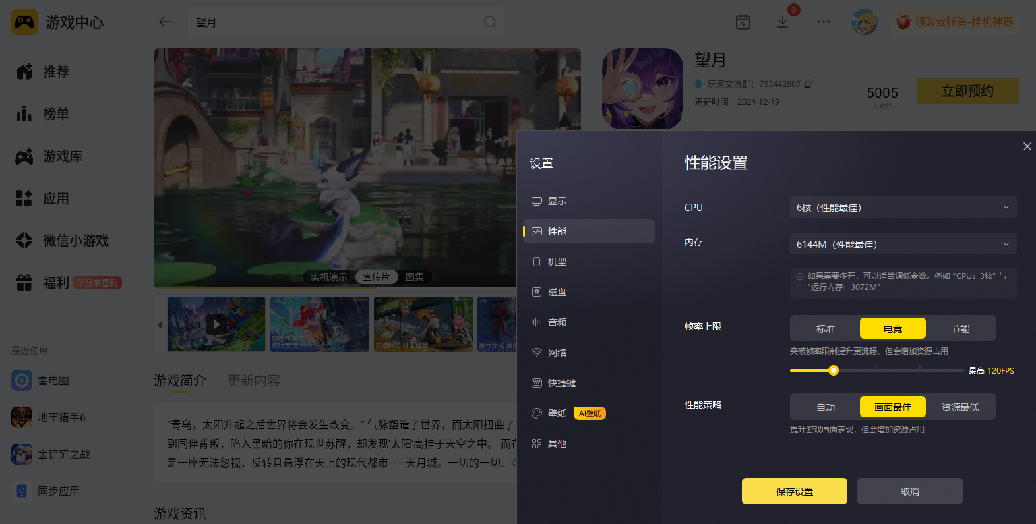Switch to 宣传片 media tab
Image resolution: width=1036 pixels, height=524 pixels.
[377, 277]
